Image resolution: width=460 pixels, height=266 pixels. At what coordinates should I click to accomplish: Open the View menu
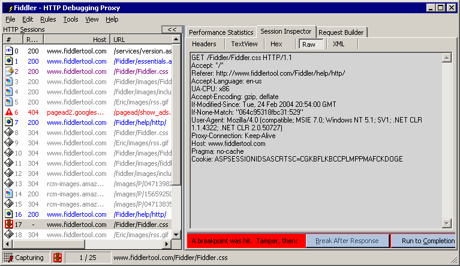tap(92, 19)
